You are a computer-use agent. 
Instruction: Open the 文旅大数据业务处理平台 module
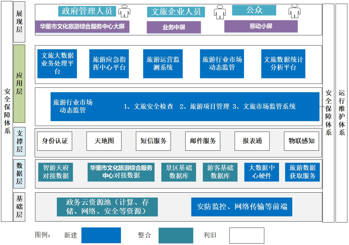pos(57,63)
